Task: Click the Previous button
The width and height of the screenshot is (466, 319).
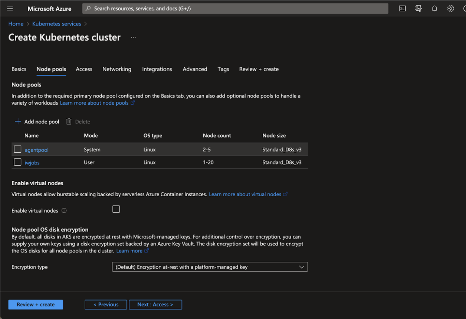Action: click(x=106, y=305)
